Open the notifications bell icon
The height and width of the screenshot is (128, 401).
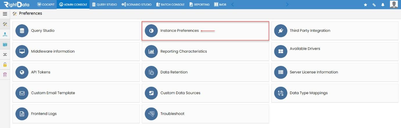point(383,5)
